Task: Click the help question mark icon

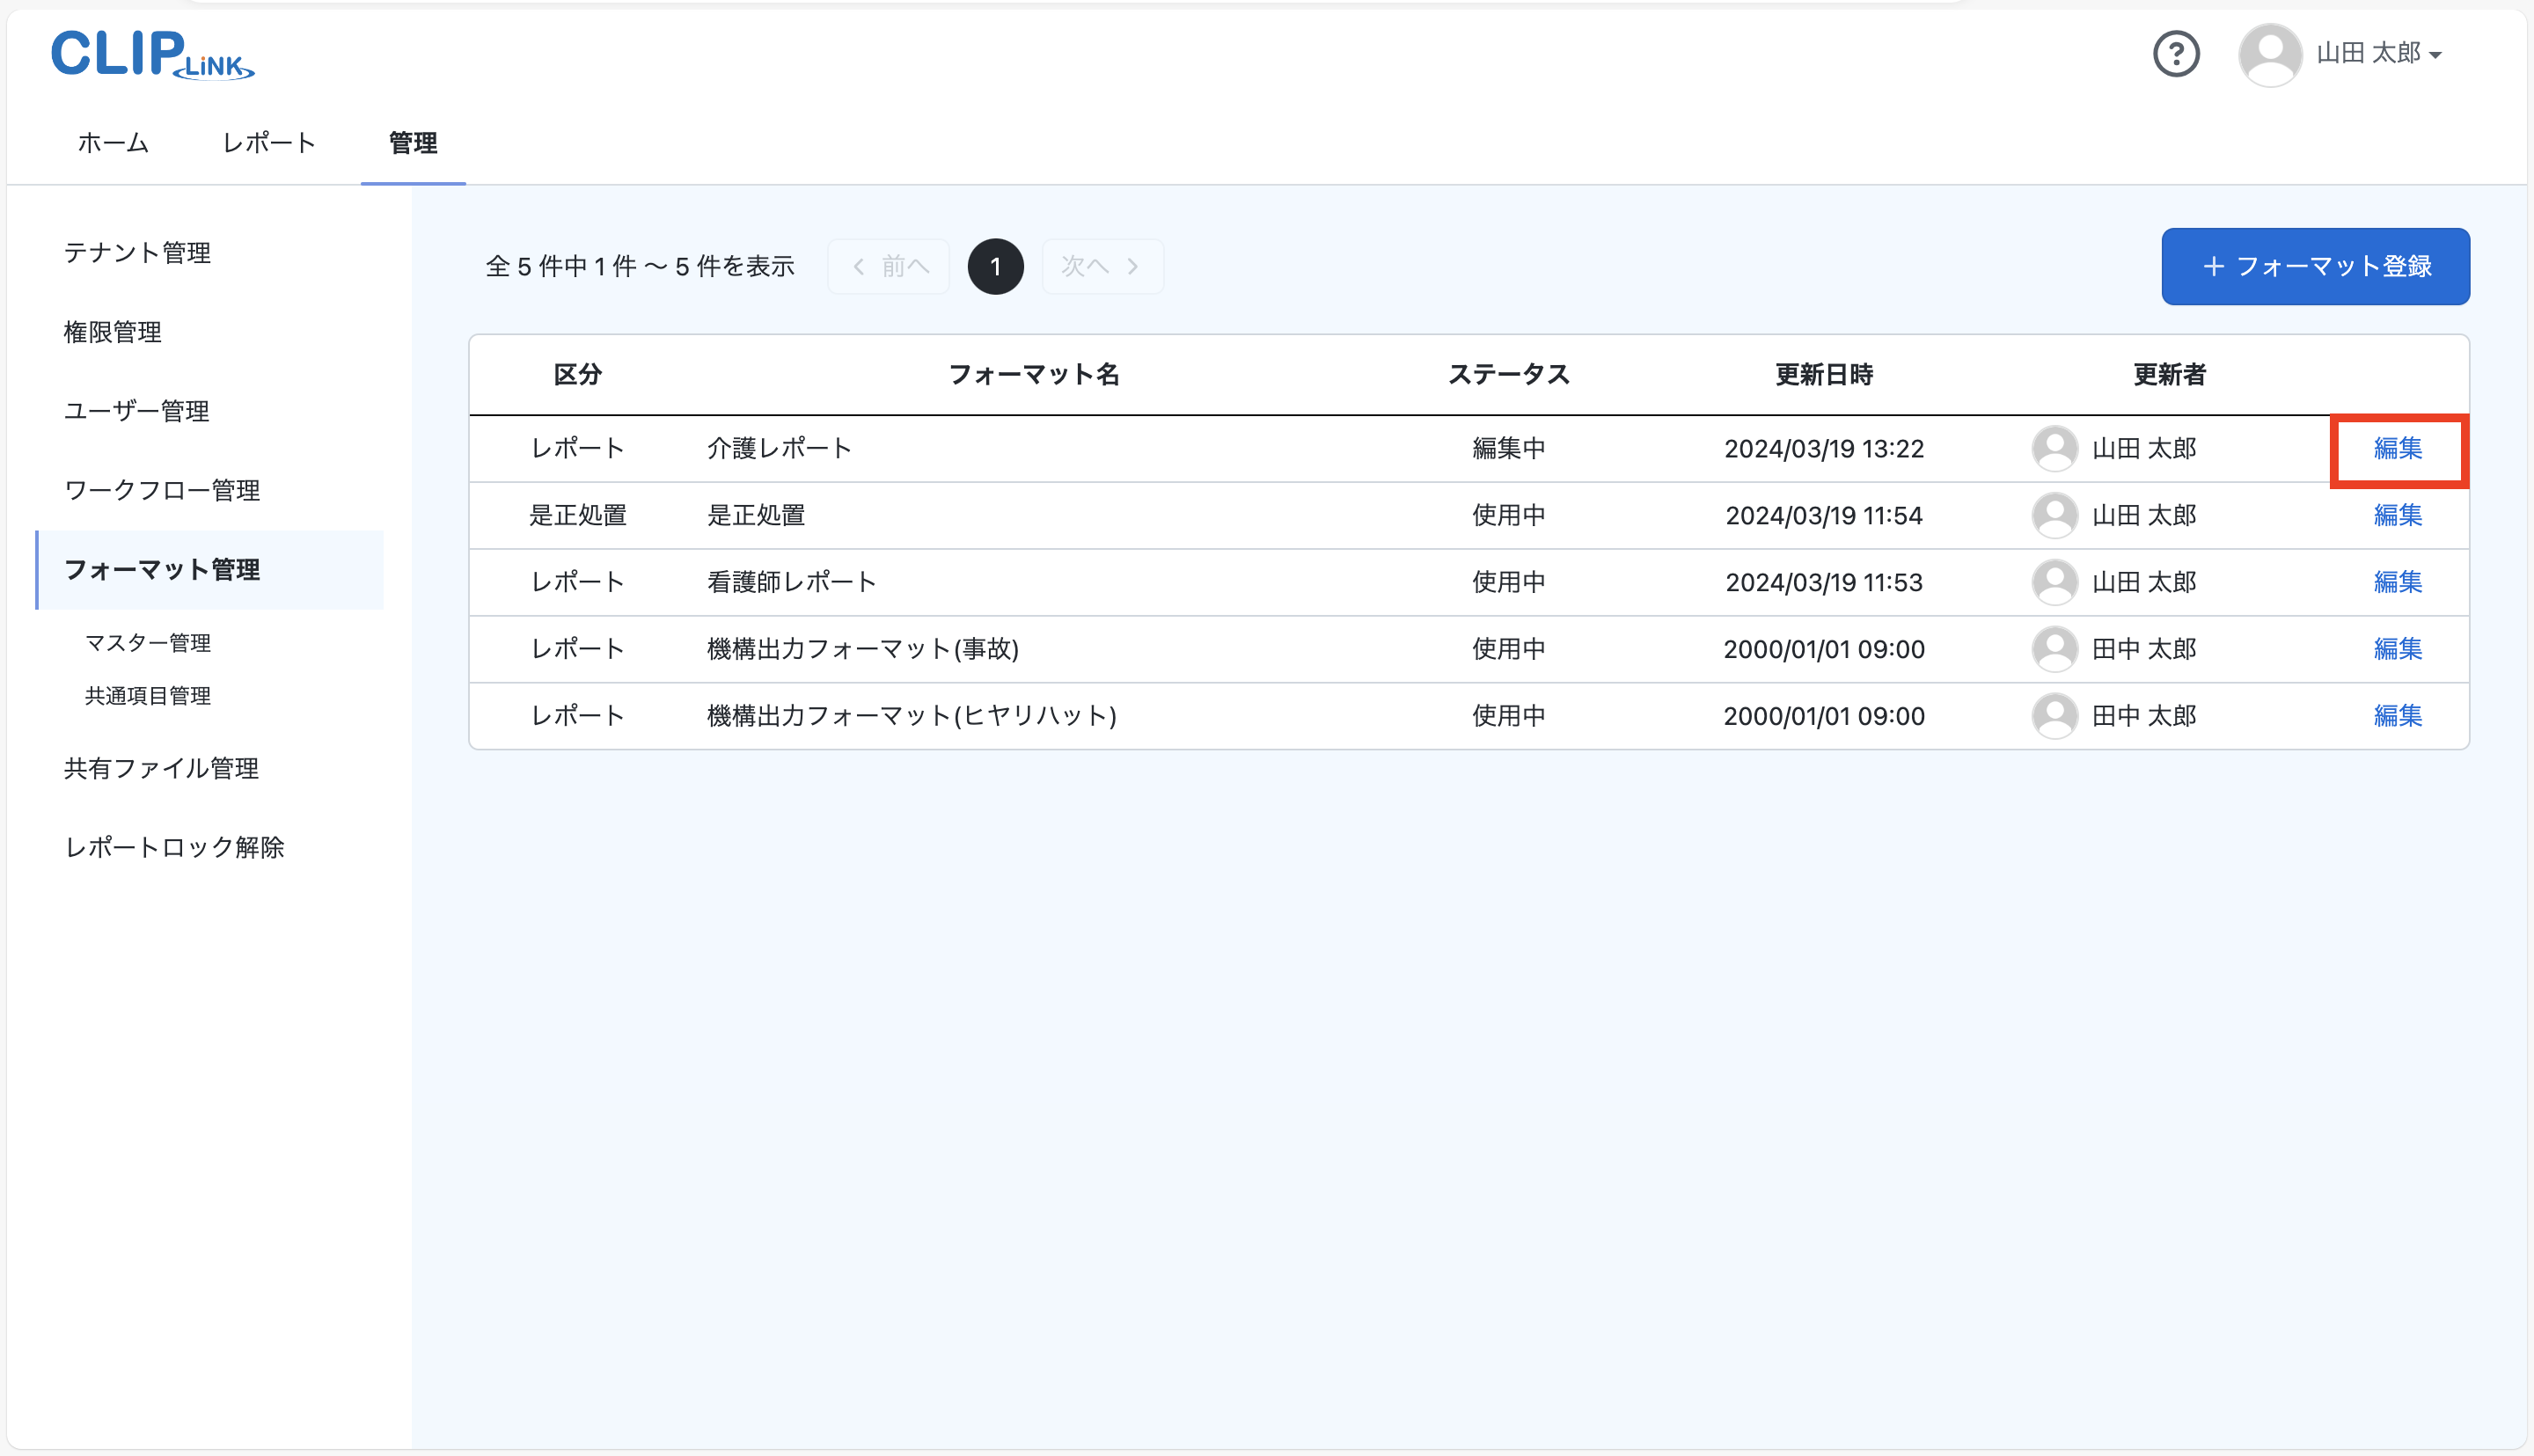Action: [x=2175, y=53]
